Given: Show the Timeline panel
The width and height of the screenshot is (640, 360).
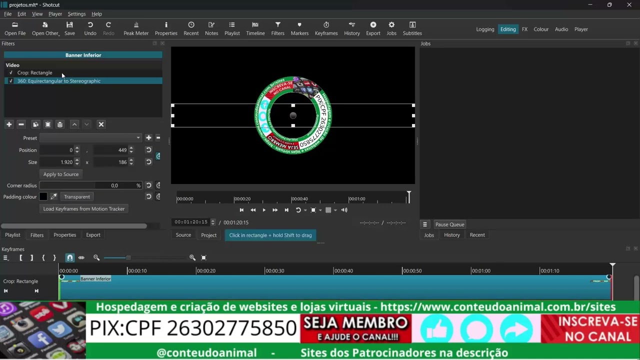Looking at the screenshot, I should point(255,28).
